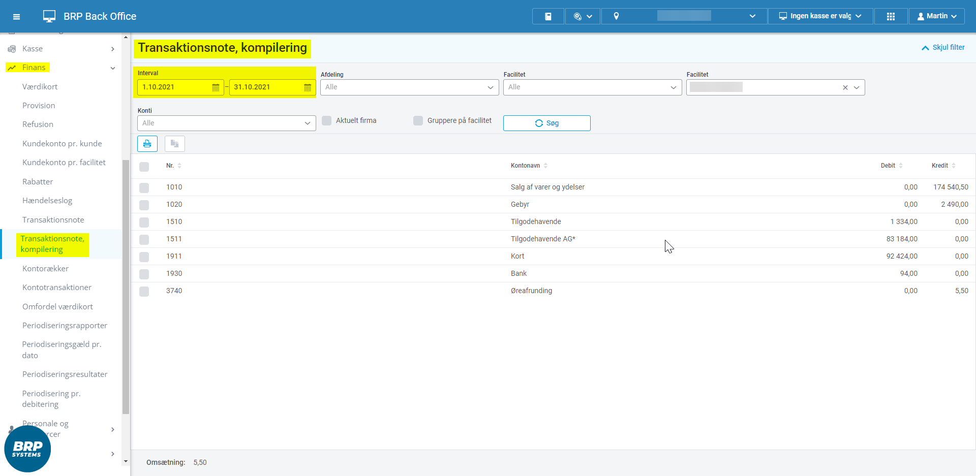Open Kontorækker in the sidebar
Screen dimensions: 976x476
tap(45, 269)
